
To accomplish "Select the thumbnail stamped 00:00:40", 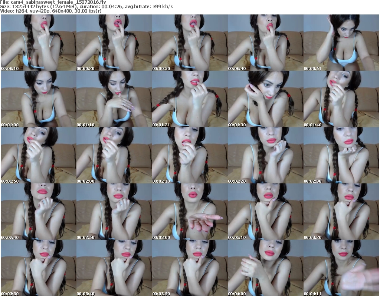I will 265,43.
